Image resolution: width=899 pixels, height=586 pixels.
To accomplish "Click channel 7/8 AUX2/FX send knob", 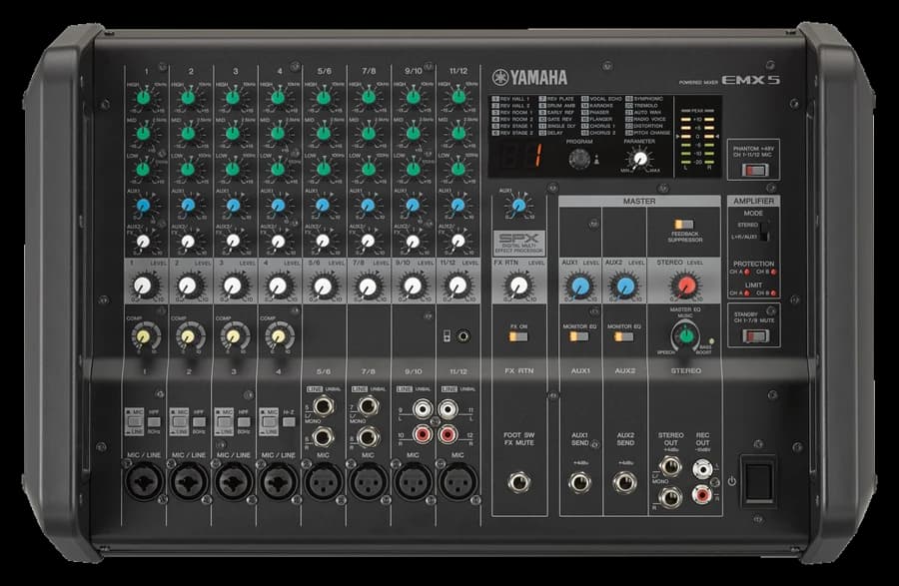I will (x=368, y=242).
